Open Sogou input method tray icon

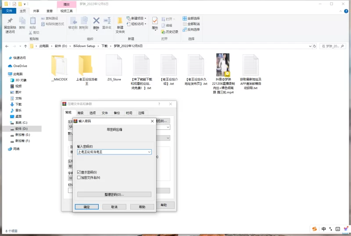pyautogui.click(x=315, y=229)
